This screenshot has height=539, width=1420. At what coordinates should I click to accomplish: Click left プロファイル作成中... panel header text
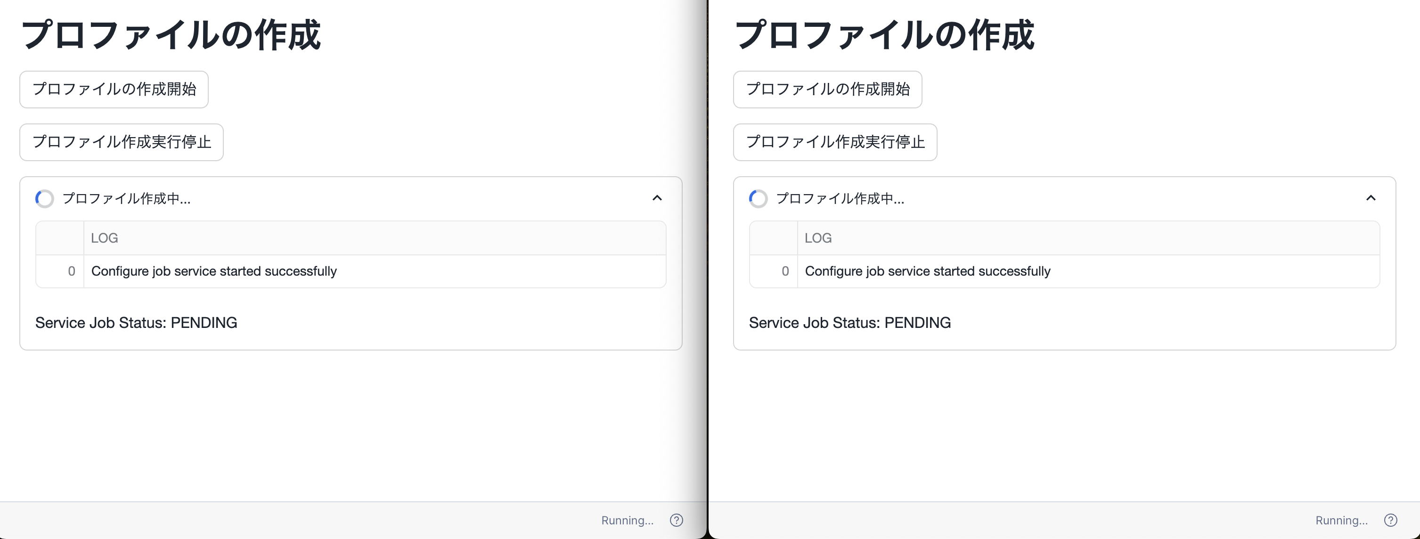tap(126, 198)
